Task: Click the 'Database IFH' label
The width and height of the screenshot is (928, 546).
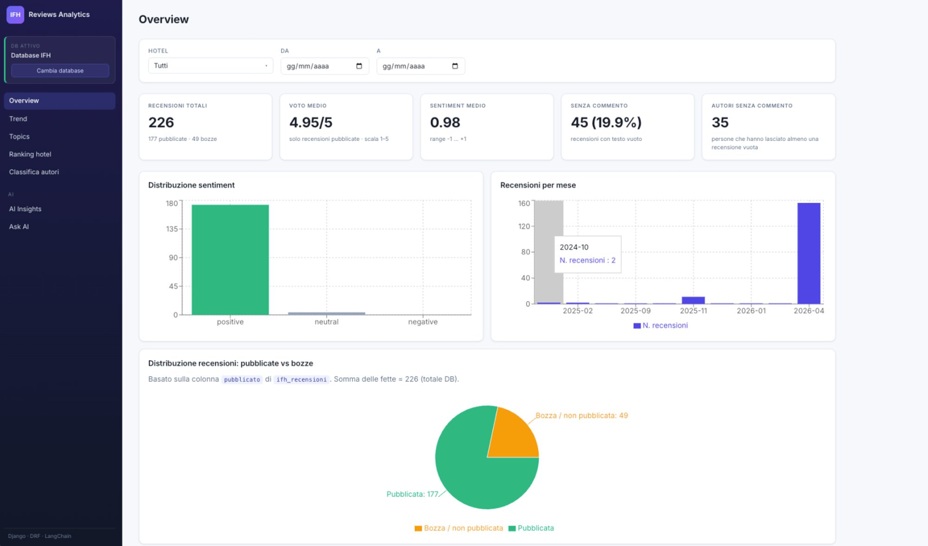Action: point(31,55)
